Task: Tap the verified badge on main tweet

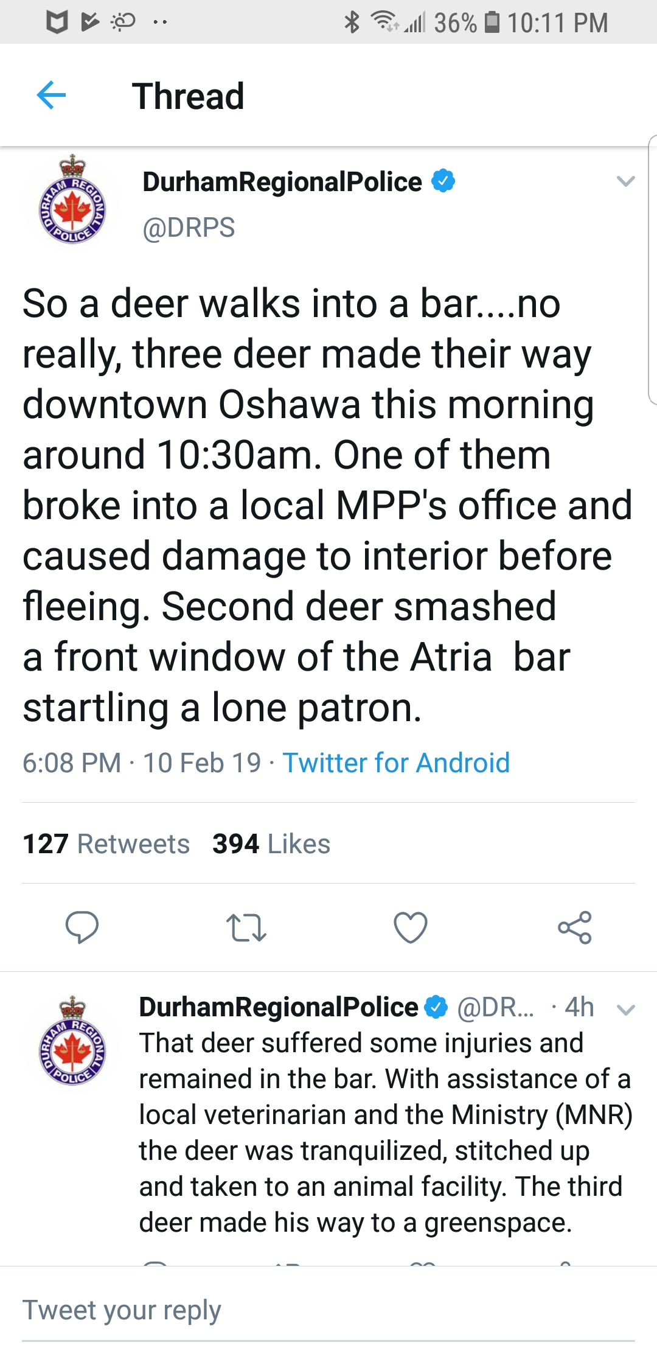Action: 443,181
